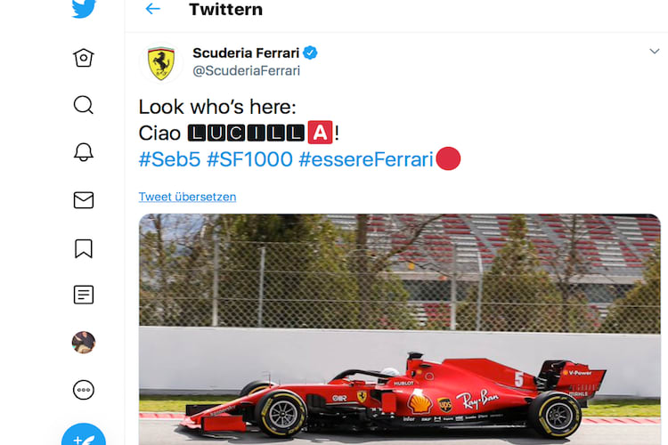Go to Home via house icon
This screenshot has height=445, width=668.
pos(84,58)
